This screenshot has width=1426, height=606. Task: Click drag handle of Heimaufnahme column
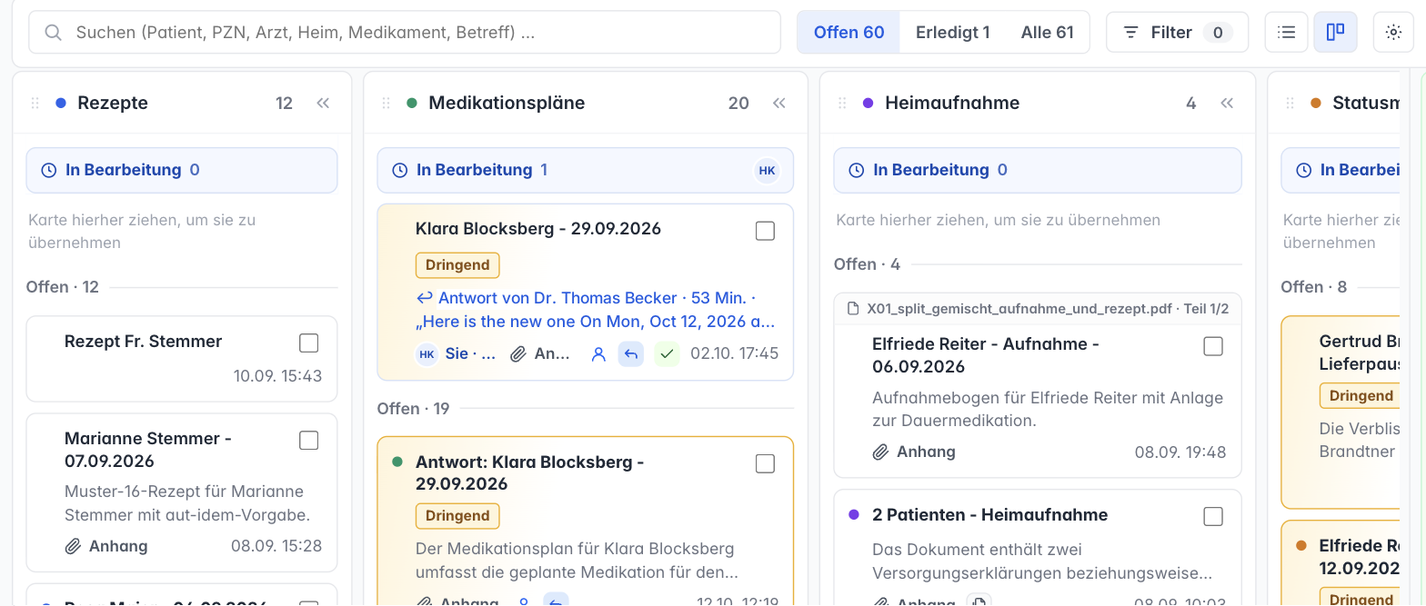842,104
